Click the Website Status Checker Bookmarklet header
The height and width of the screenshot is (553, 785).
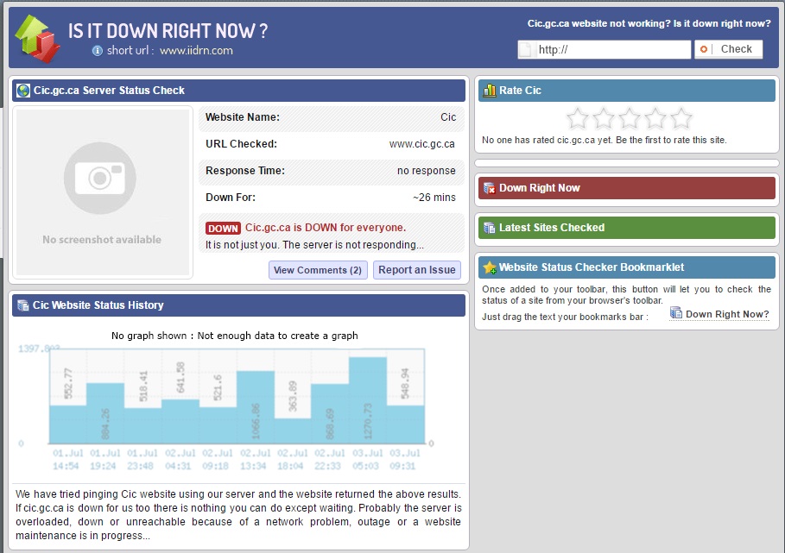[x=627, y=267]
